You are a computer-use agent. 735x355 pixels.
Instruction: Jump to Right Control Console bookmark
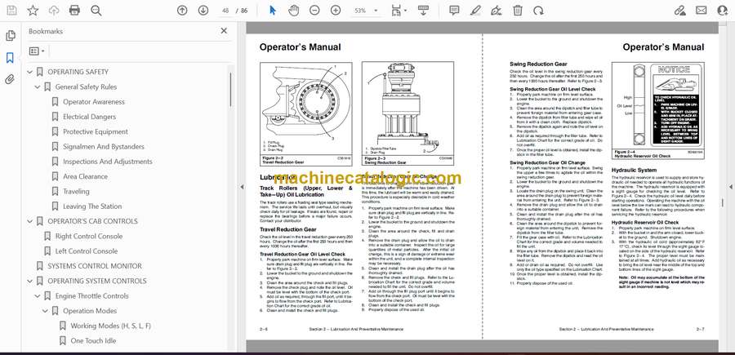tap(88, 236)
